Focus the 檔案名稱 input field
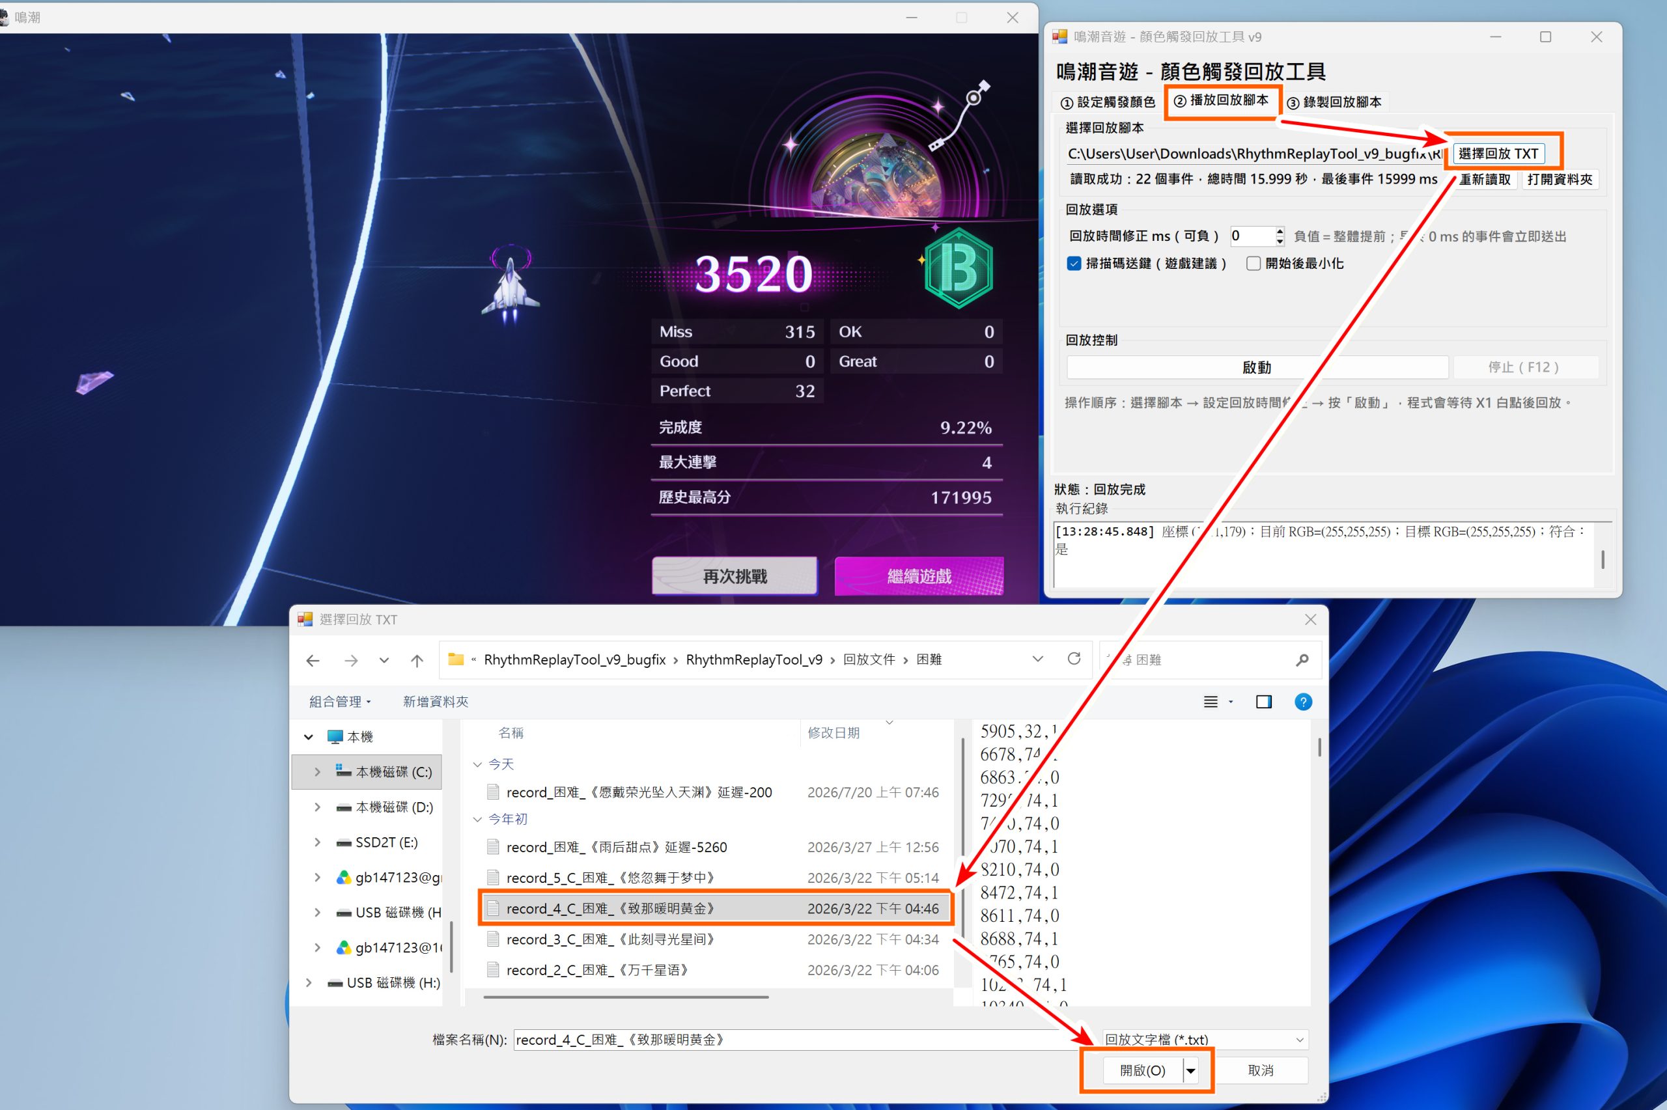This screenshot has width=1667, height=1110. point(804,1039)
